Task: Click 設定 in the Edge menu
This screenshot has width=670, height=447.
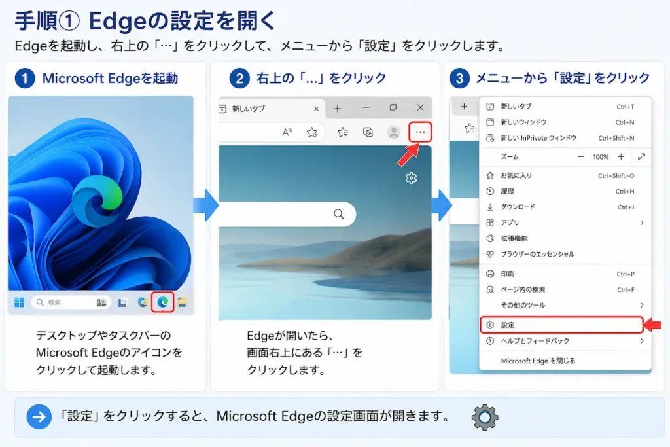Action: click(x=561, y=325)
